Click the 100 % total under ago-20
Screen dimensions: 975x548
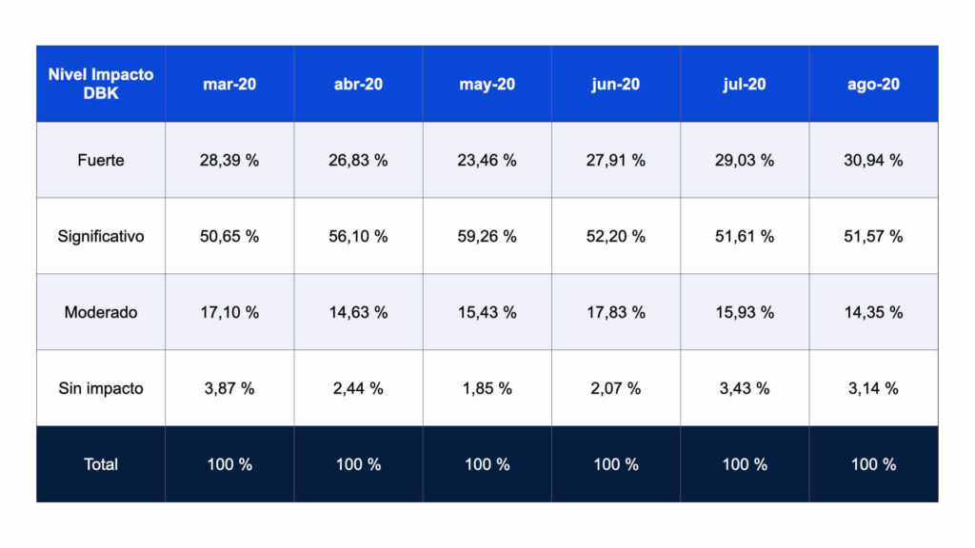tap(873, 464)
